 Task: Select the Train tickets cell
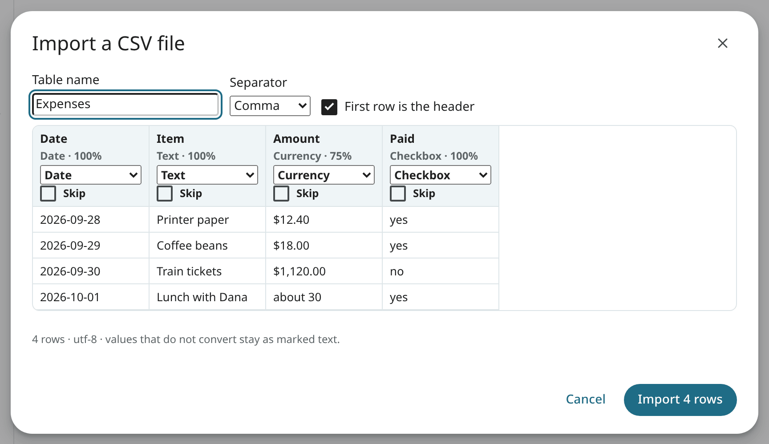pos(207,271)
